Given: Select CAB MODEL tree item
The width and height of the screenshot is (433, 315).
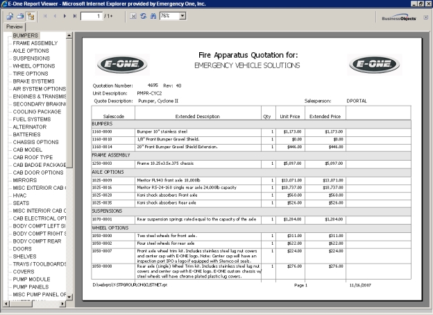Looking at the screenshot, I should click(28, 150).
